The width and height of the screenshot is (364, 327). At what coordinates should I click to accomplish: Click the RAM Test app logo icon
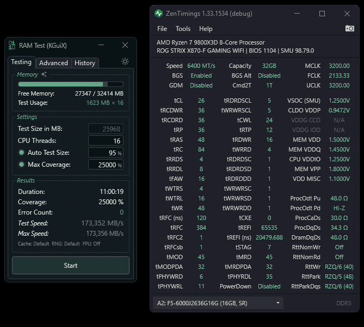pyautogui.click(x=12, y=45)
